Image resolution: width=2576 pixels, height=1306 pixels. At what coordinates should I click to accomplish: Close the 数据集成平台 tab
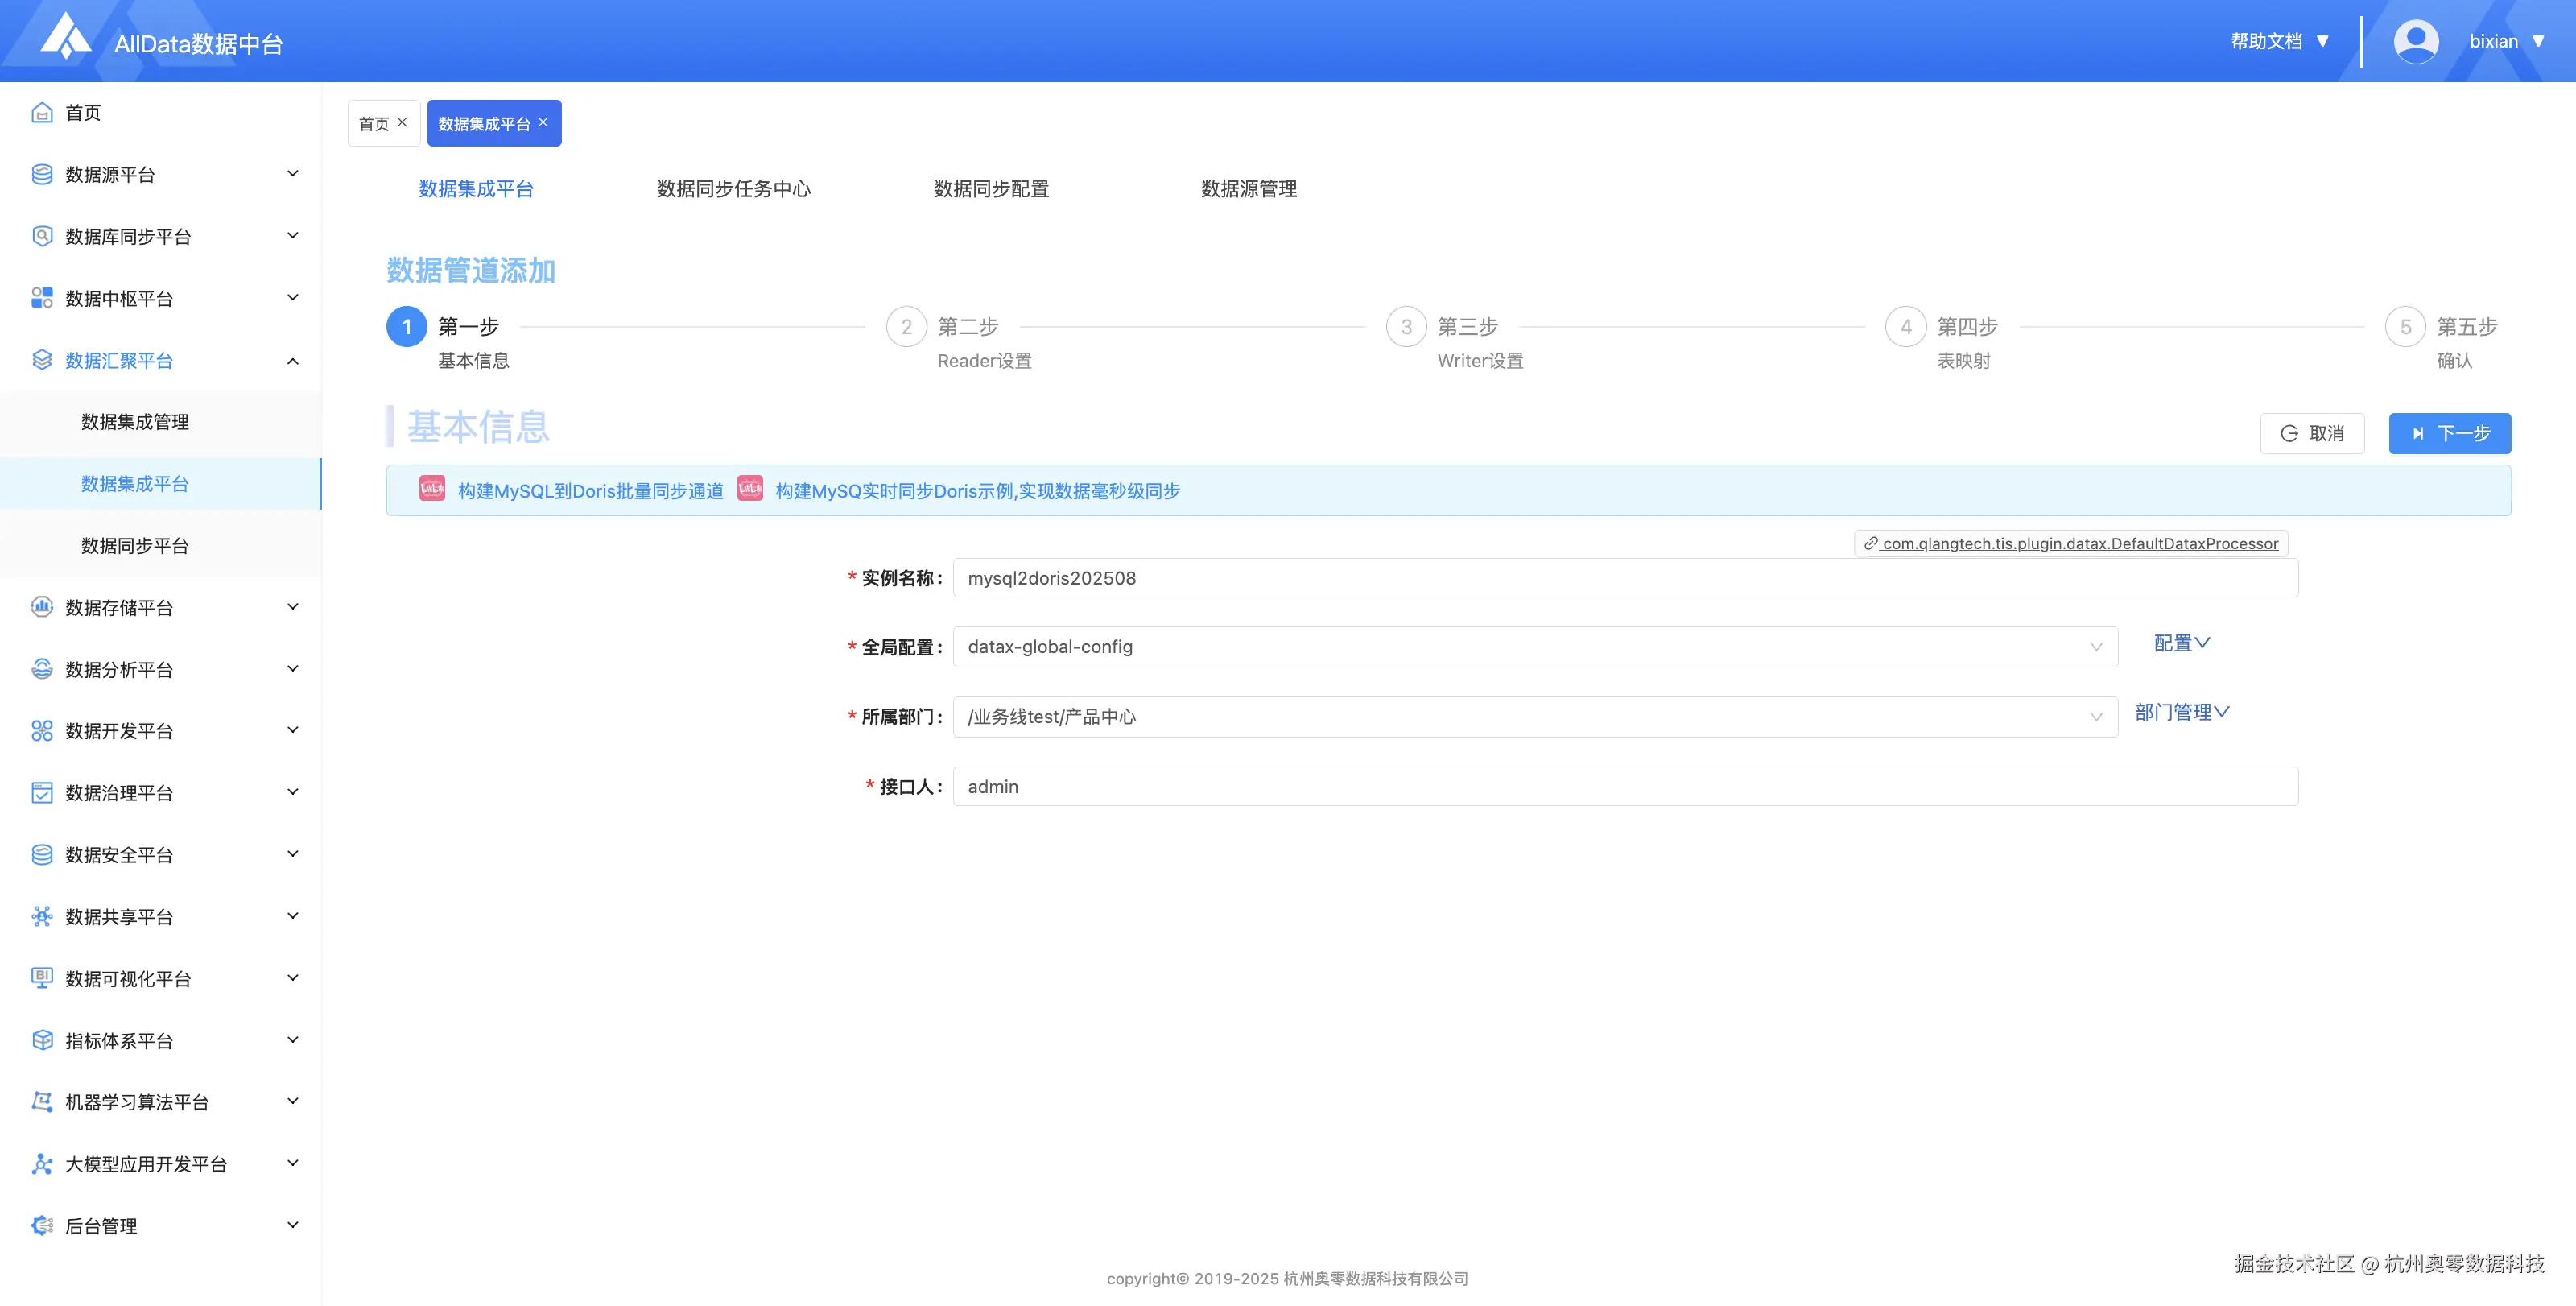click(543, 122)
